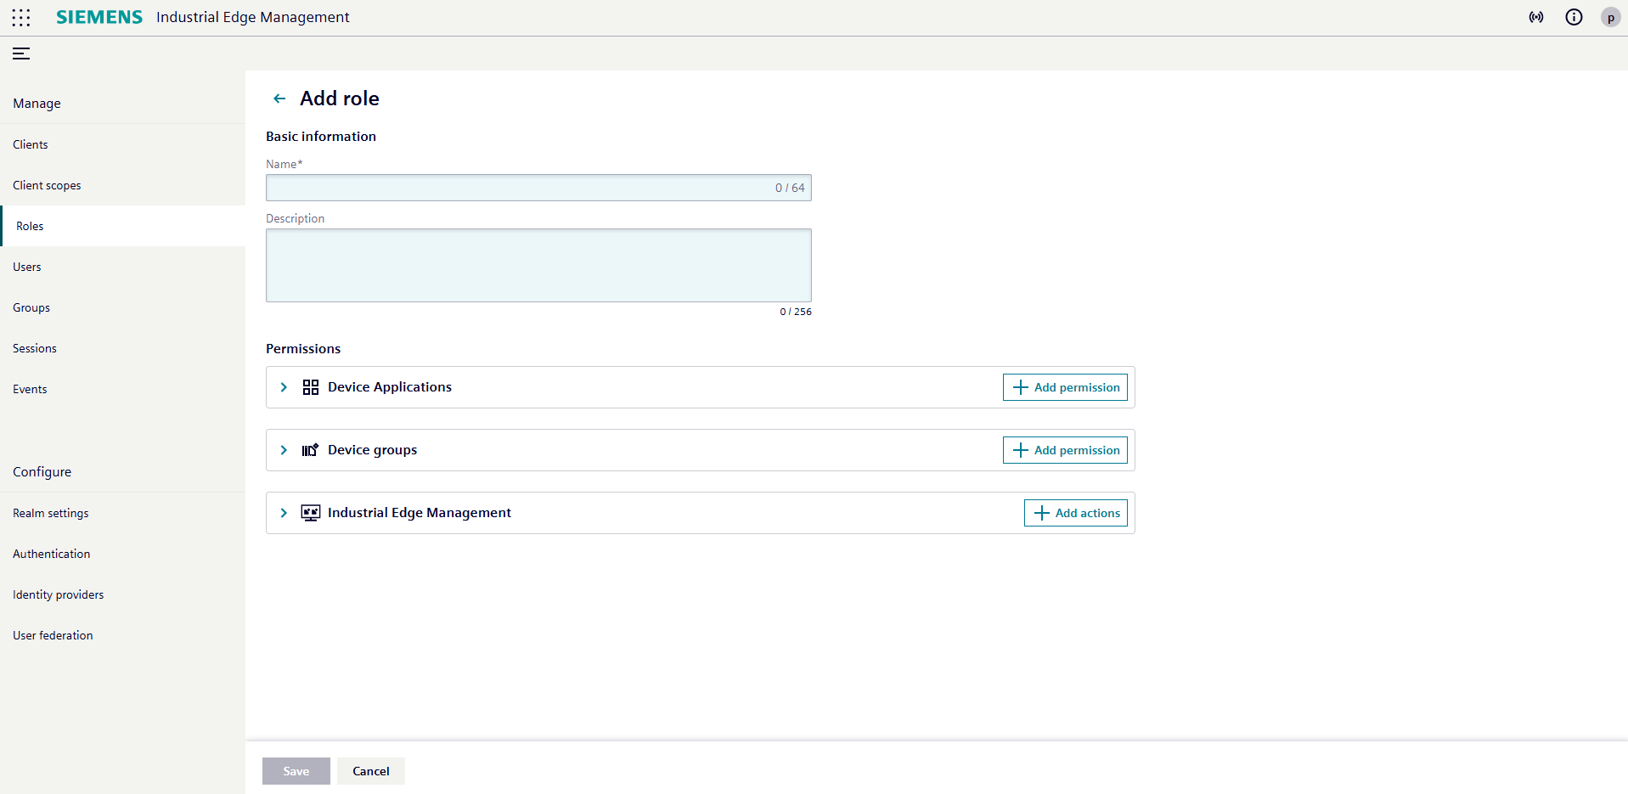Focus the Name input field

pos(518,188)
